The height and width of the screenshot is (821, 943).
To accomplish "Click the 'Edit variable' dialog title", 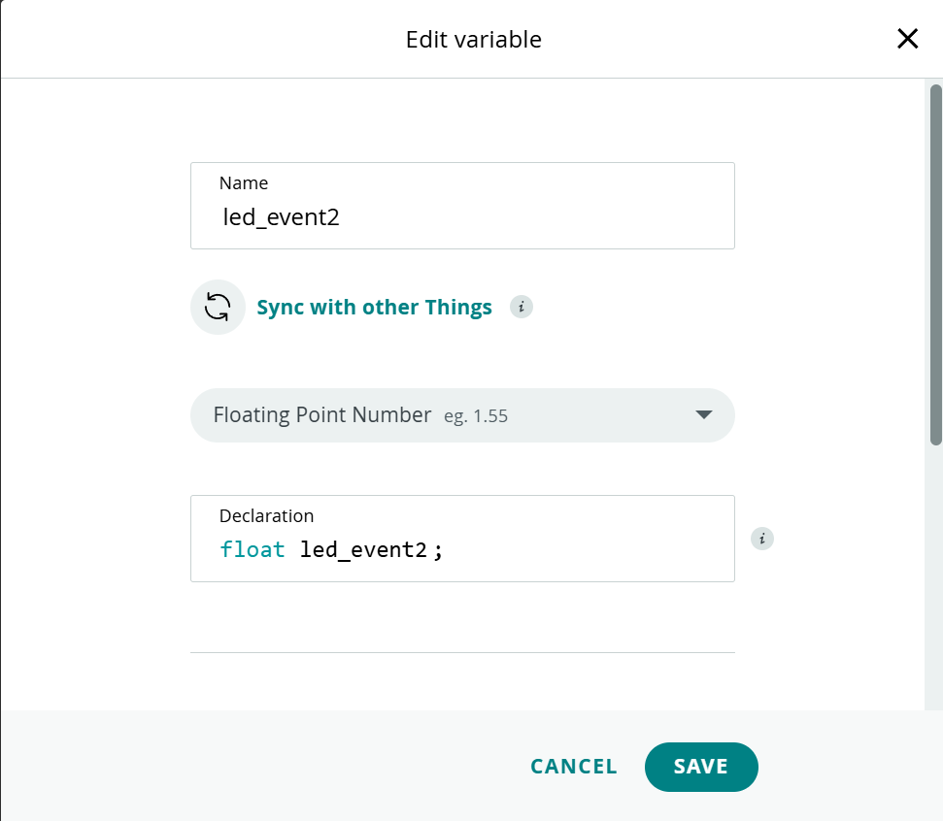I will point(473,40).
